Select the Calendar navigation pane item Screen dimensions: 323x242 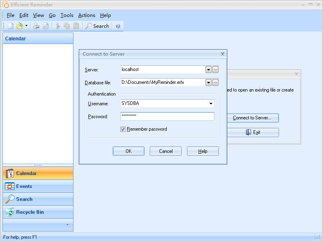pyautogui.click(x=38, y=173)
